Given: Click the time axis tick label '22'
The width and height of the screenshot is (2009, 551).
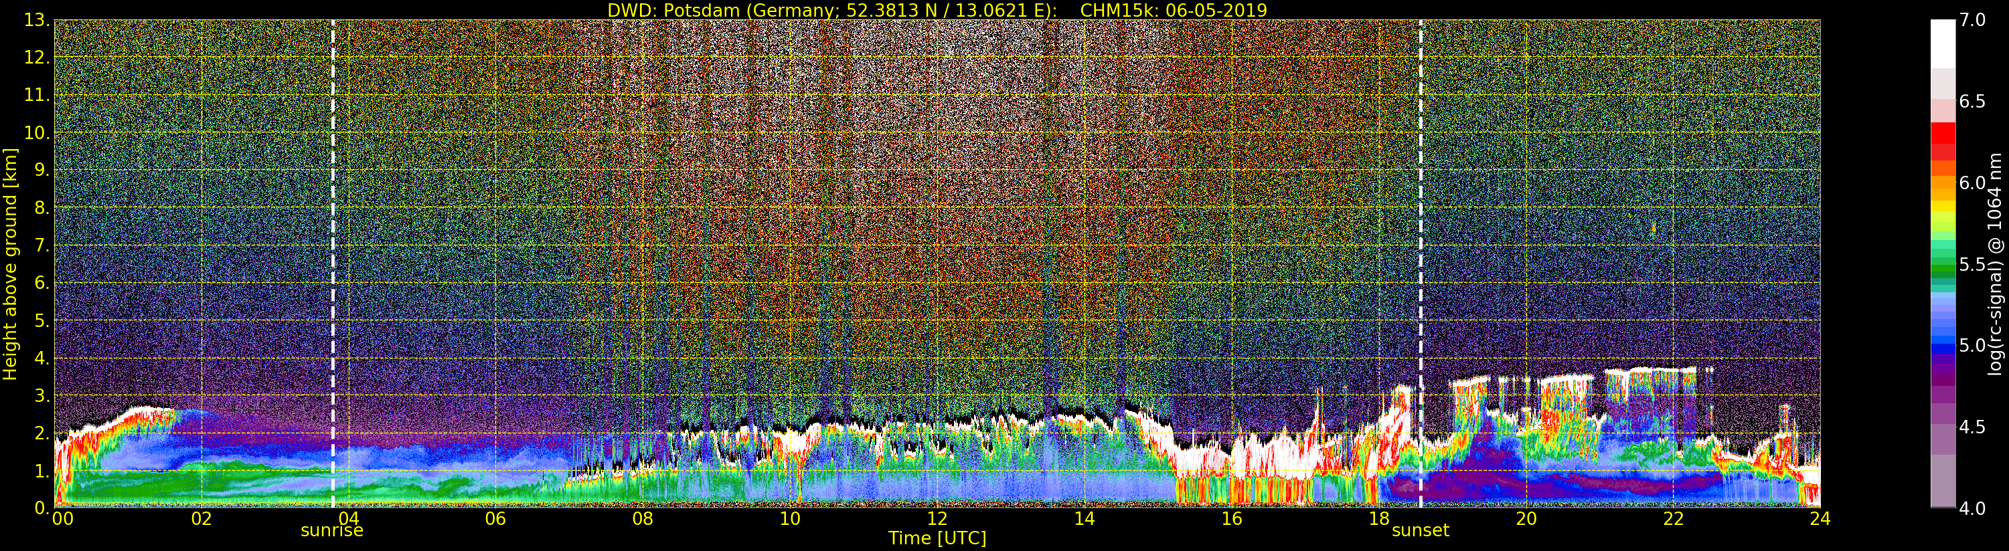Looking at the screenshot, I should point(1674,518).
